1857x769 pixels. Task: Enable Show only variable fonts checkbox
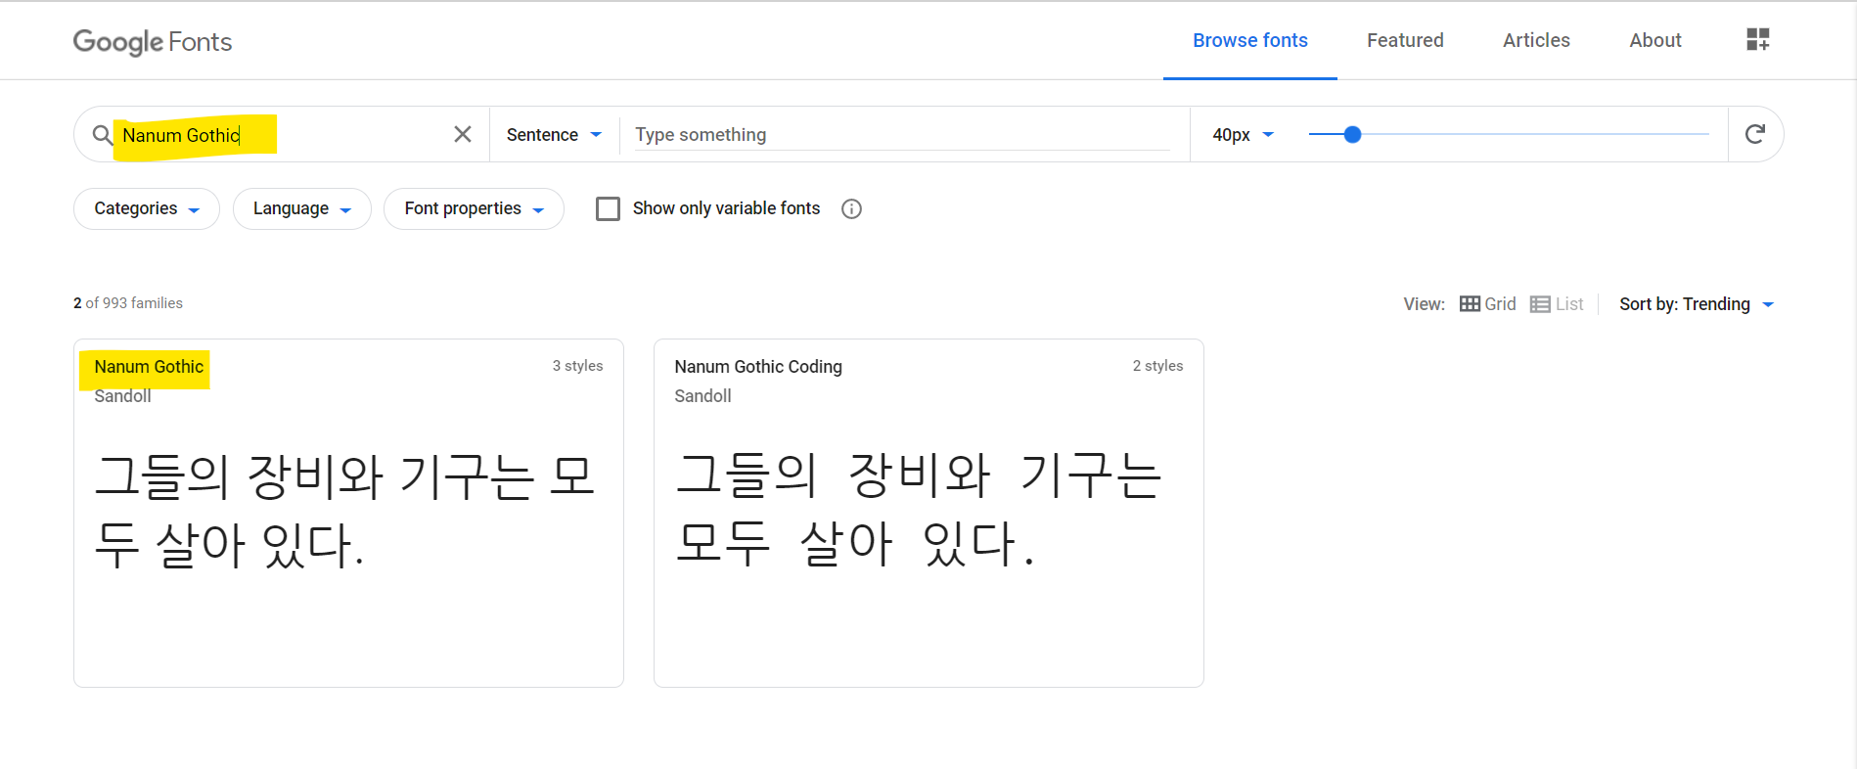click(x=608, y=208)
